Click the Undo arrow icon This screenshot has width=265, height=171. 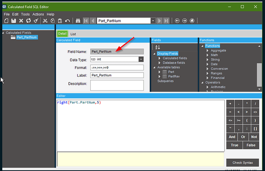tap(68, 21)
